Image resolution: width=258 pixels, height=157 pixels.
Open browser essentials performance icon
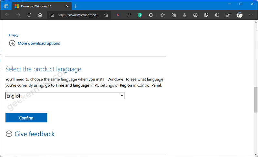[206, 15]
